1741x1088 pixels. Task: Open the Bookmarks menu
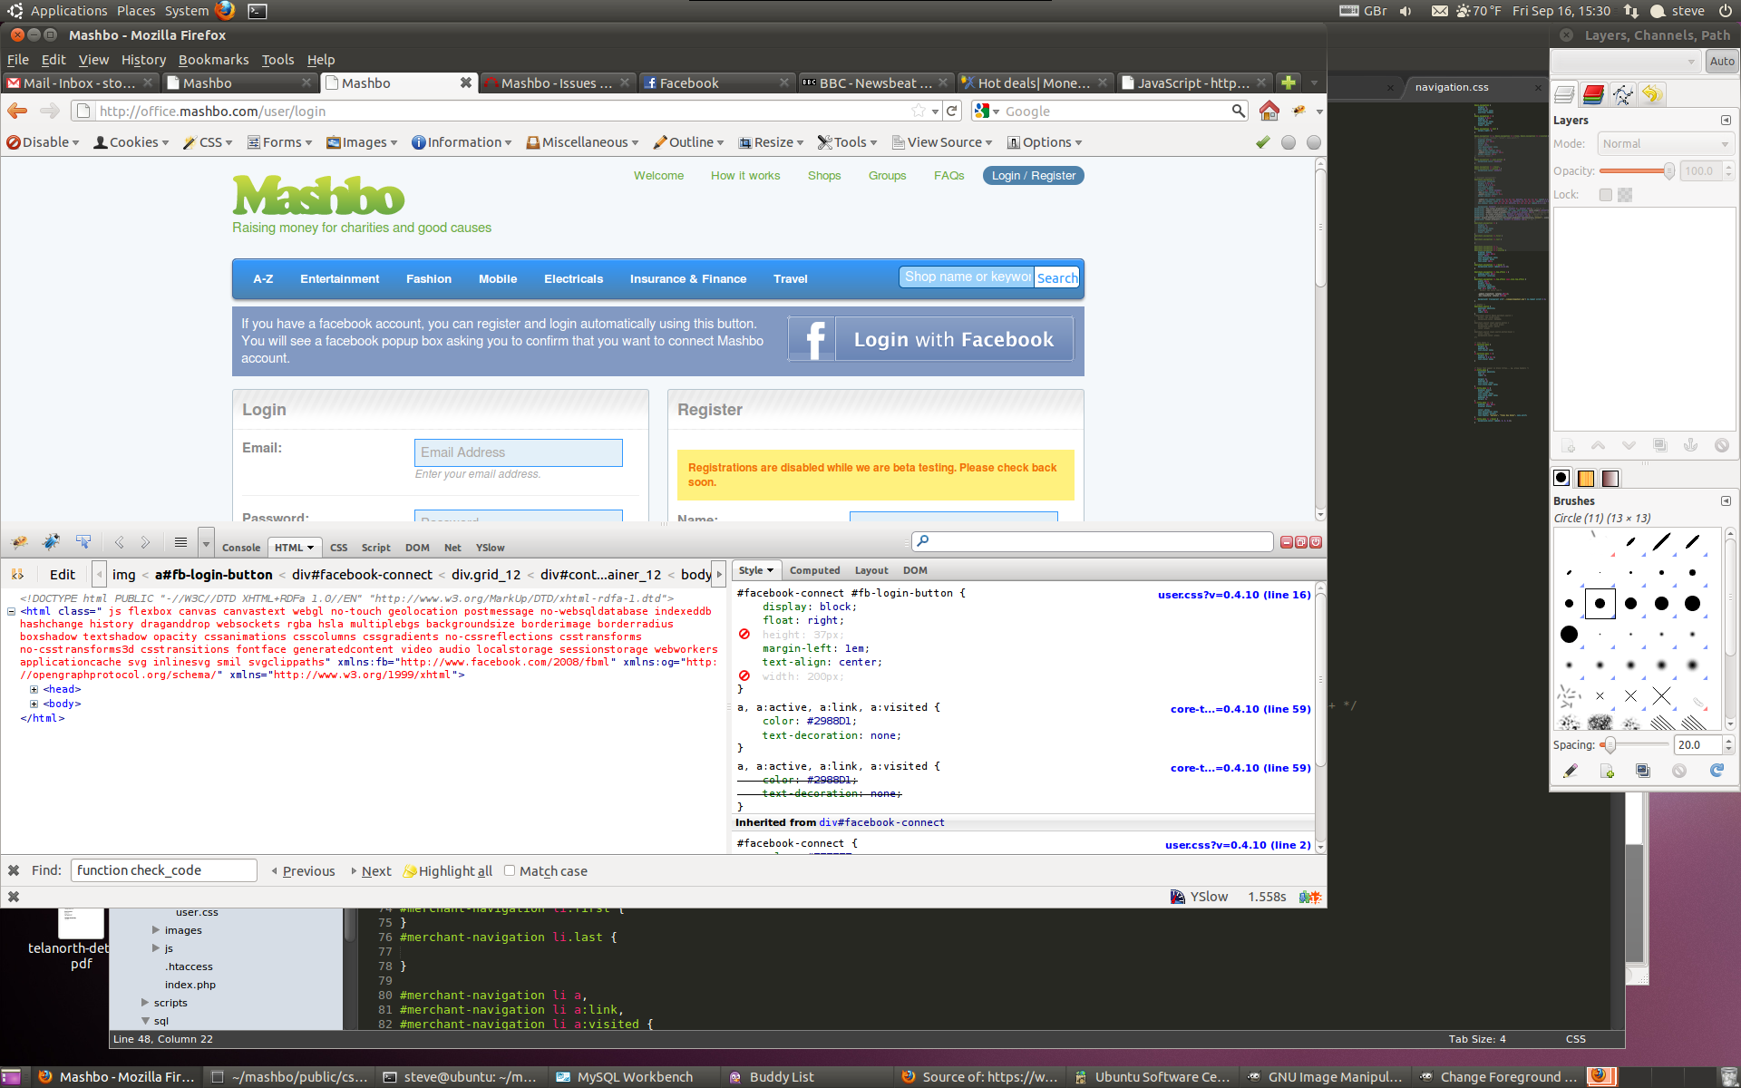pyautogui.click(x=213, y=60)
